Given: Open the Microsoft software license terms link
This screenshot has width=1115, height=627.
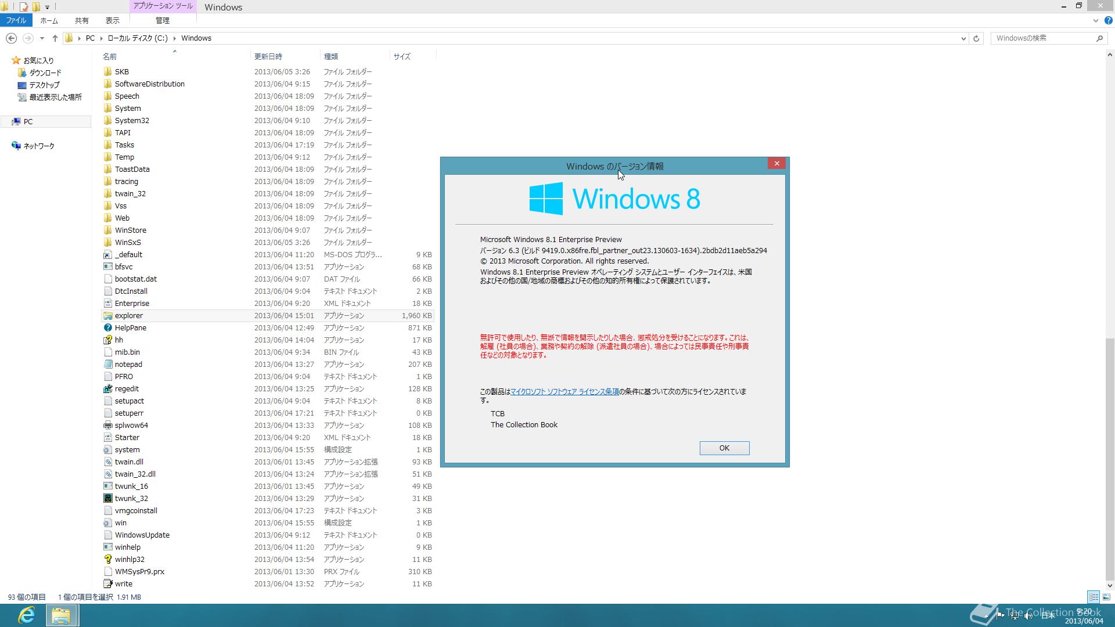Looking at the screenshot, I should pyautogui.click(x=564, y=392).
